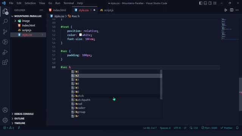Open the Extensions view icon
The height and width of the screenshot is (136, 242).
[x=5, y=62]
